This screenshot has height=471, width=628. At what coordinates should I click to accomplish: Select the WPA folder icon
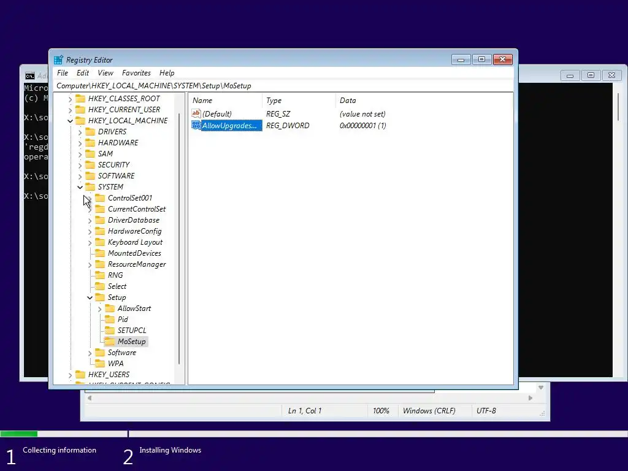click(100, 363)
